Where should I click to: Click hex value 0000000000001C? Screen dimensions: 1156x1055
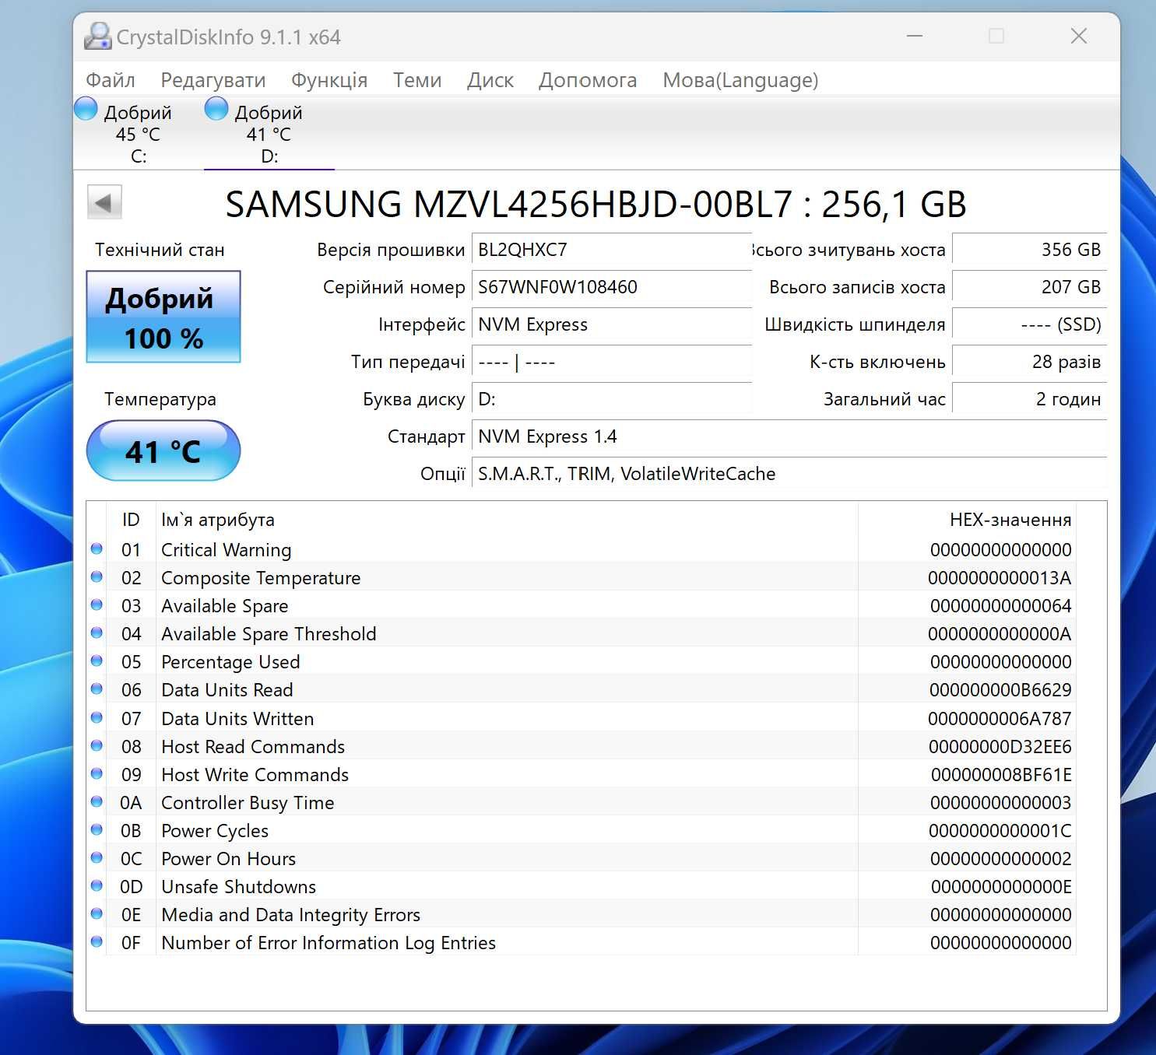pyautogui.click(x=1000, y=831)
